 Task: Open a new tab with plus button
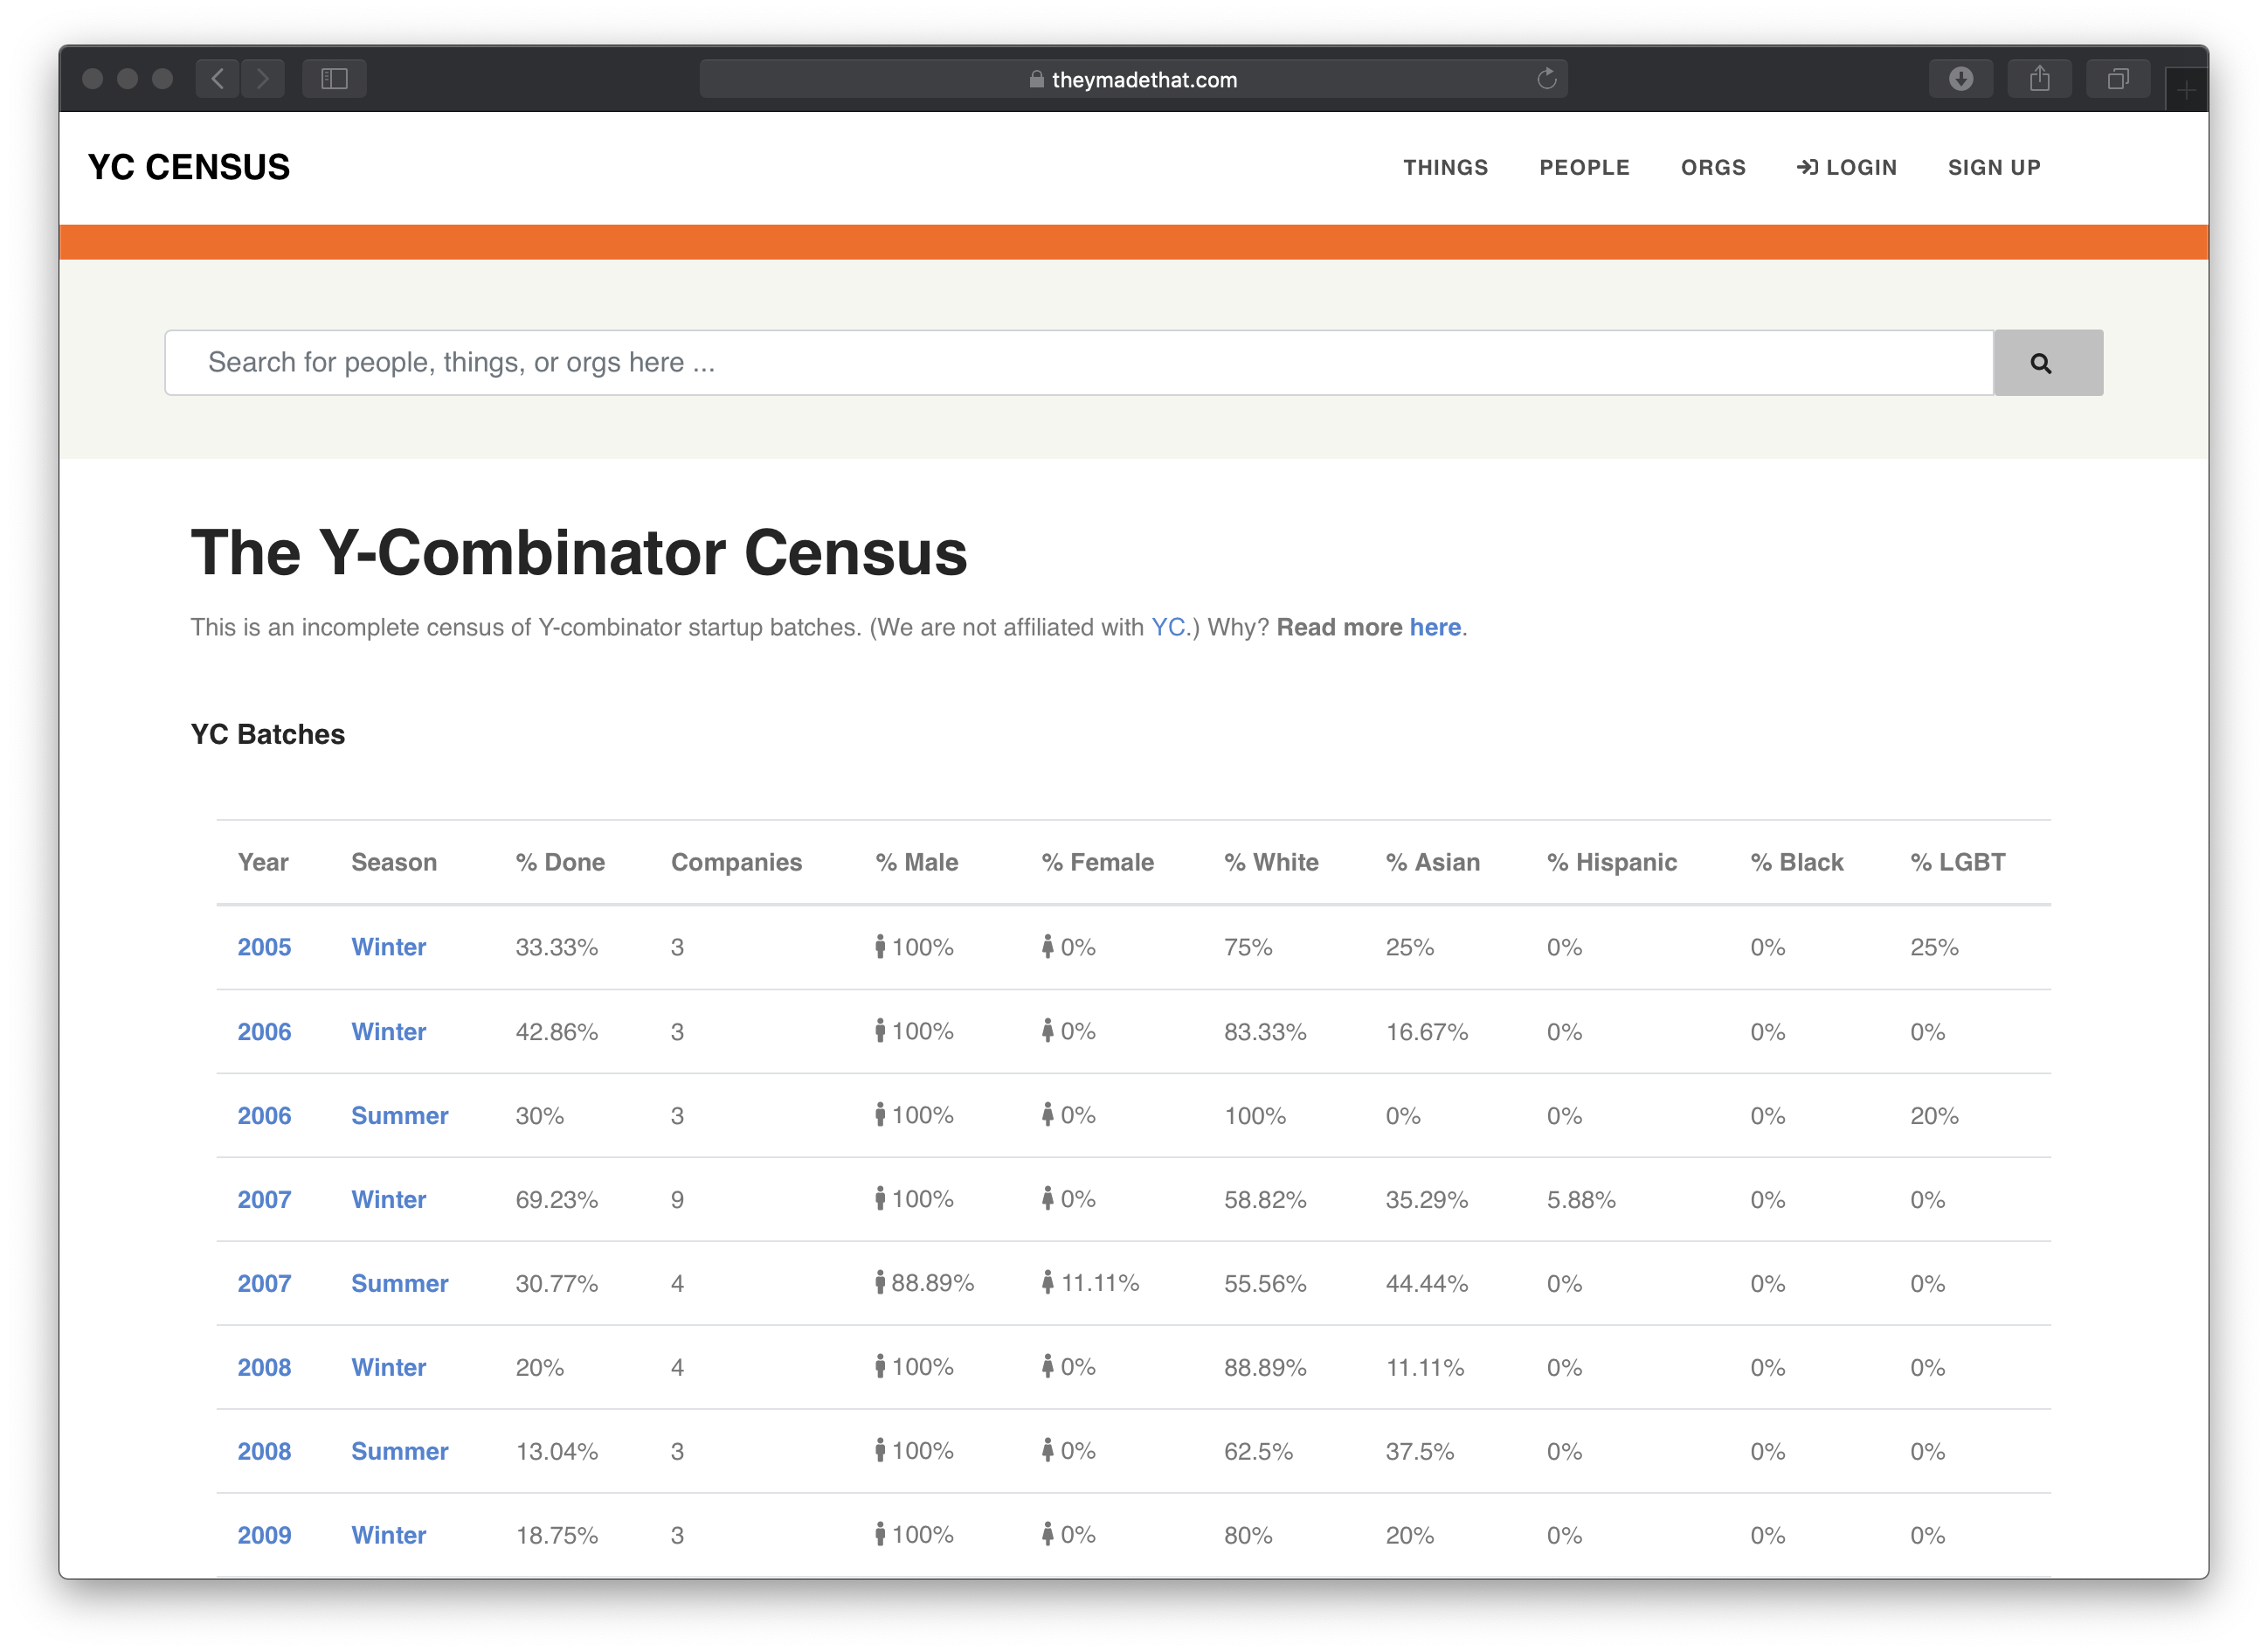coord(2186,90)
